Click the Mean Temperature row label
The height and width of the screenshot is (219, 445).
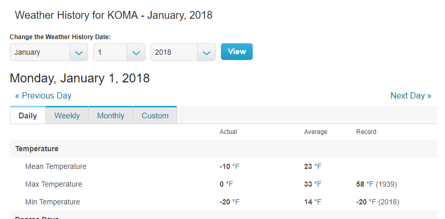click(56, 167)
